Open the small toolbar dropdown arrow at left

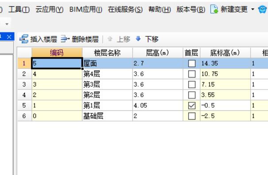click(7, 24)
